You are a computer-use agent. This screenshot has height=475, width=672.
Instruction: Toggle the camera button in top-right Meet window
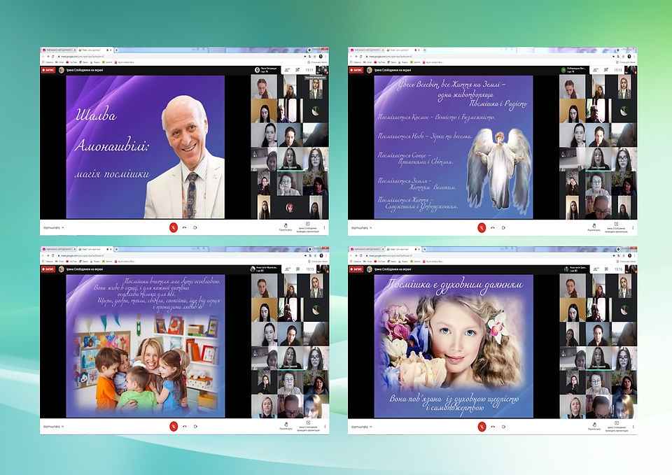(503, 227)
